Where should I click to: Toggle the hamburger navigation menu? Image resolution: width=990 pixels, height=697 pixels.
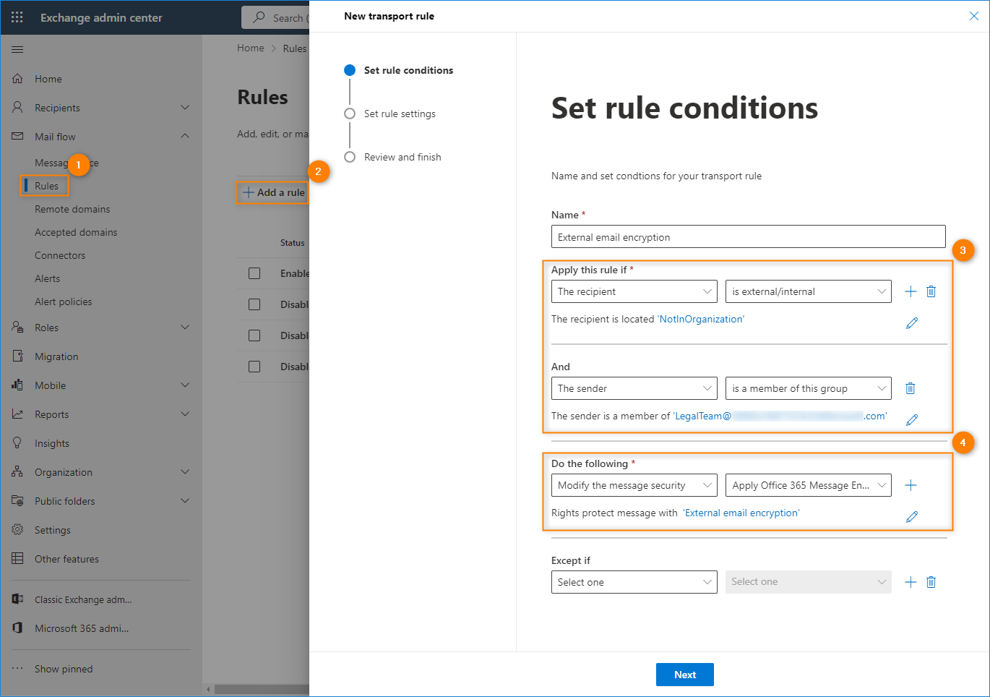(17, 49)
